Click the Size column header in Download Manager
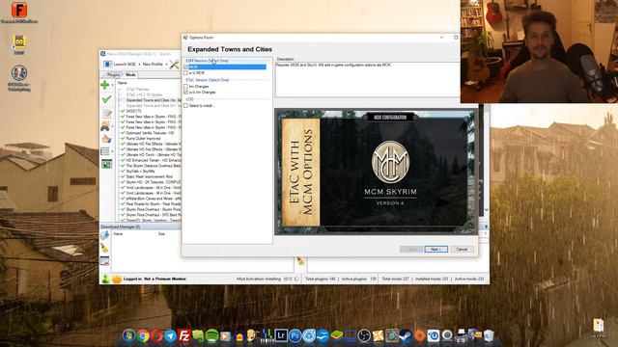Viewport: 618px width, 347px height. pos(161,234)
